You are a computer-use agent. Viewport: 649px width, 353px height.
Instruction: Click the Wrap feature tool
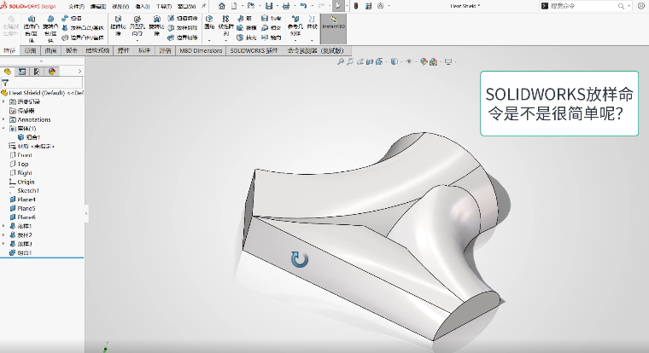(271, 18)
